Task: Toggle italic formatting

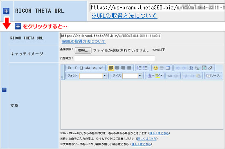Action: click(76, 68)
